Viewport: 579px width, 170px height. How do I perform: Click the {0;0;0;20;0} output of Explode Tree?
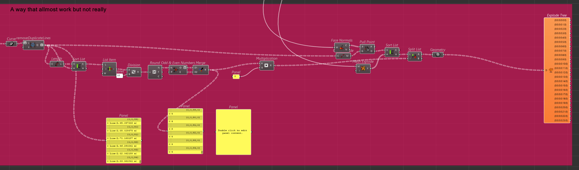560,107
